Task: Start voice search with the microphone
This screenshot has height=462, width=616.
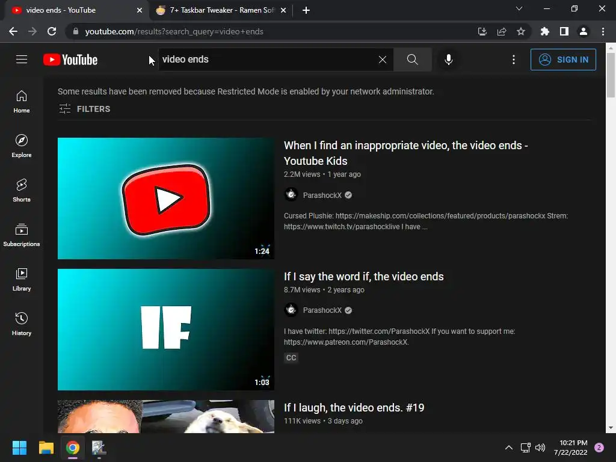Action: pyautogui.click(x=448, y=60)
